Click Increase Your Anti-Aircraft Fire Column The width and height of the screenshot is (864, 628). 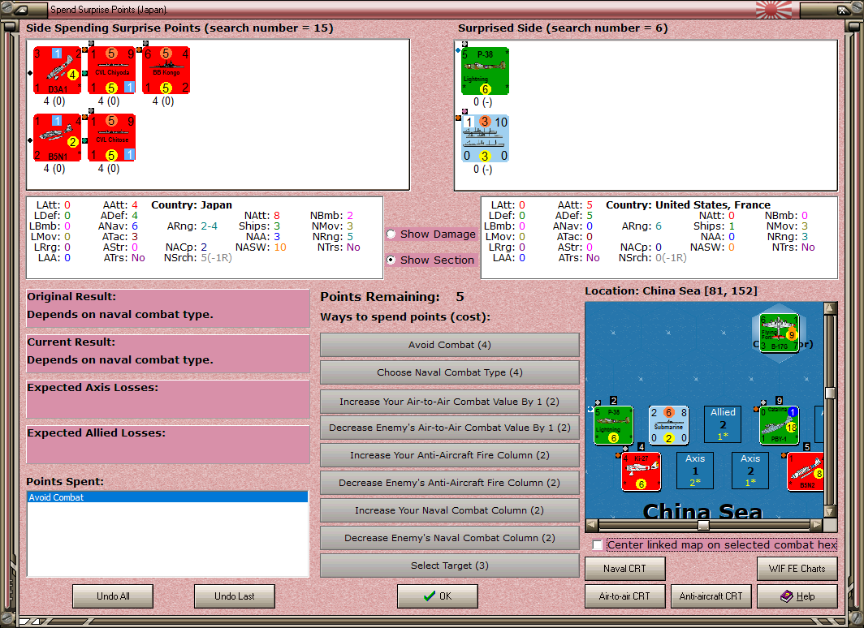click(449, 455)
